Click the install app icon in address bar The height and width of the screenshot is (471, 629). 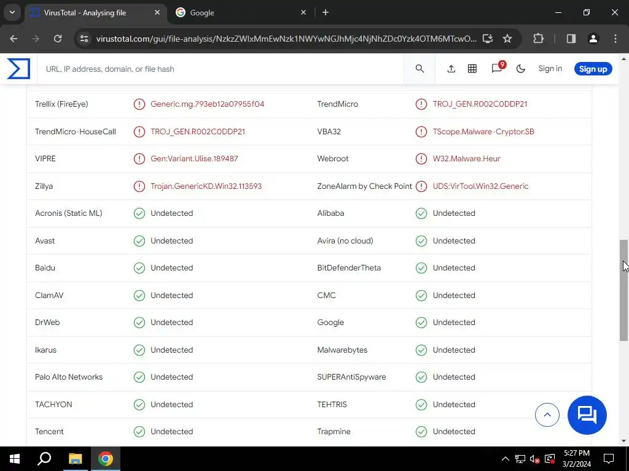click(x=487, y=39)
